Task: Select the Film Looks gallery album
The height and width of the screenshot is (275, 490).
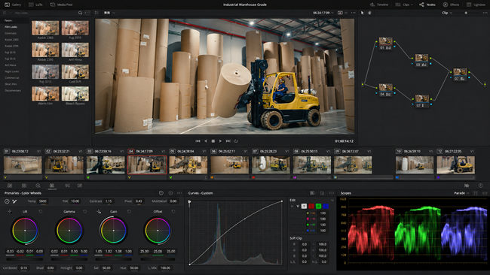Action: point(11,27)
